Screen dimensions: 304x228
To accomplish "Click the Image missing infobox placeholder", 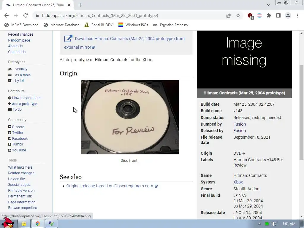I will (x=244, y=59).
